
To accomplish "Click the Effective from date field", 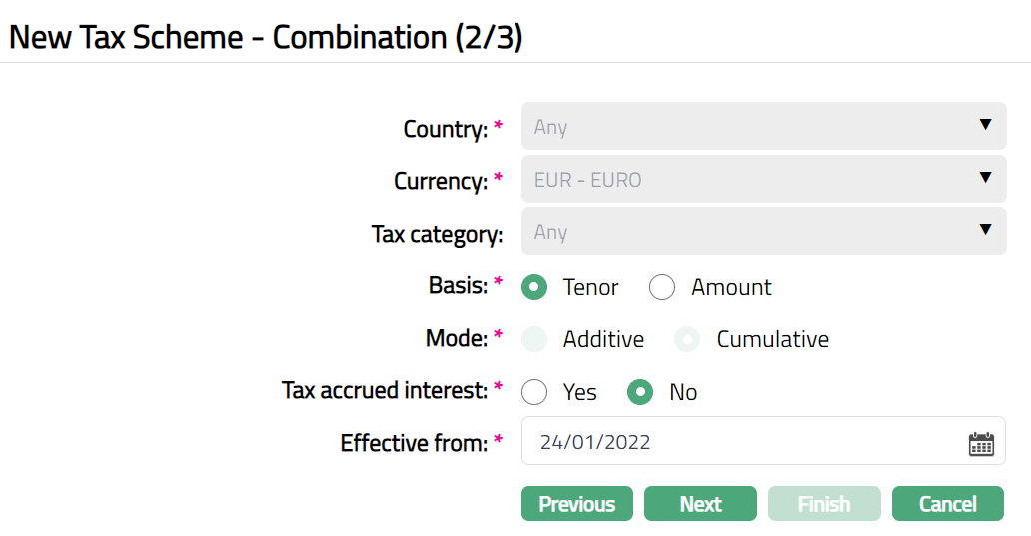I will (x=739, y=442).
